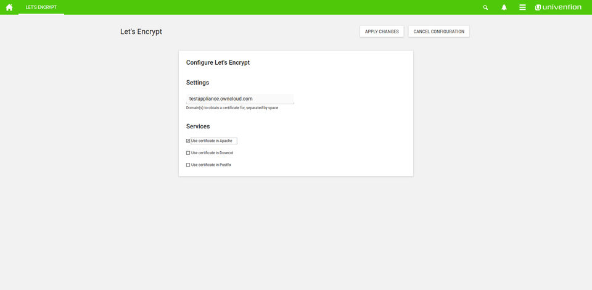Click the Univention logo
The image size is (592, 290).
click(x=558, y=7)
